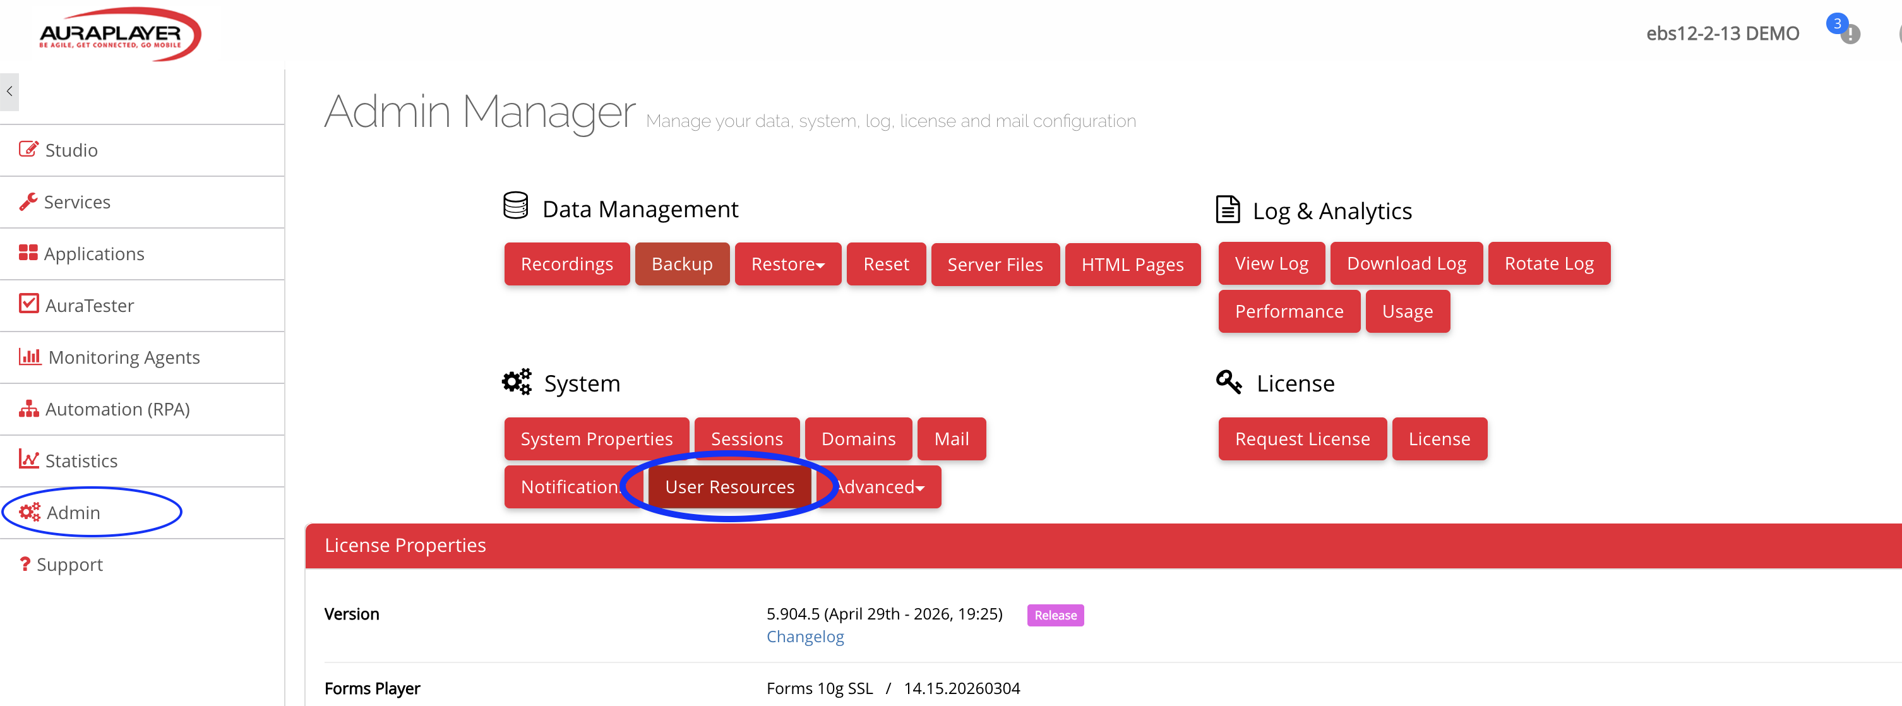Click the System Properties button
Image resolution: width=1902 pixels, height=706 pixels.
[x=596, y=439]
